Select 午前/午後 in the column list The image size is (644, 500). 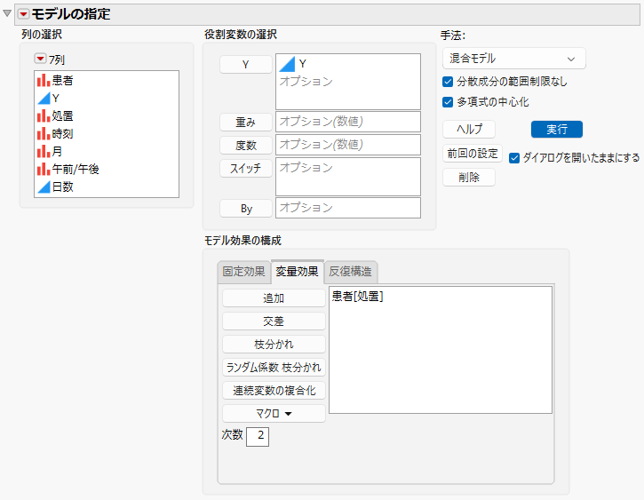point(76,169)
